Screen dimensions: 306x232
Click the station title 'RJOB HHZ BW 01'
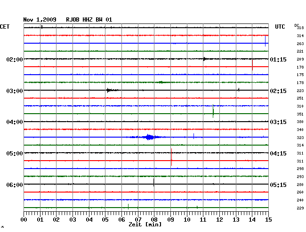click(89, 20)
